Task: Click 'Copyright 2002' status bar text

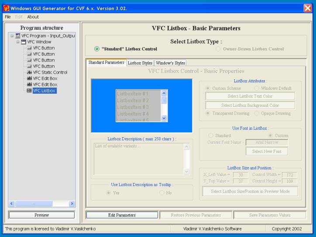Action: pos(287,229)
